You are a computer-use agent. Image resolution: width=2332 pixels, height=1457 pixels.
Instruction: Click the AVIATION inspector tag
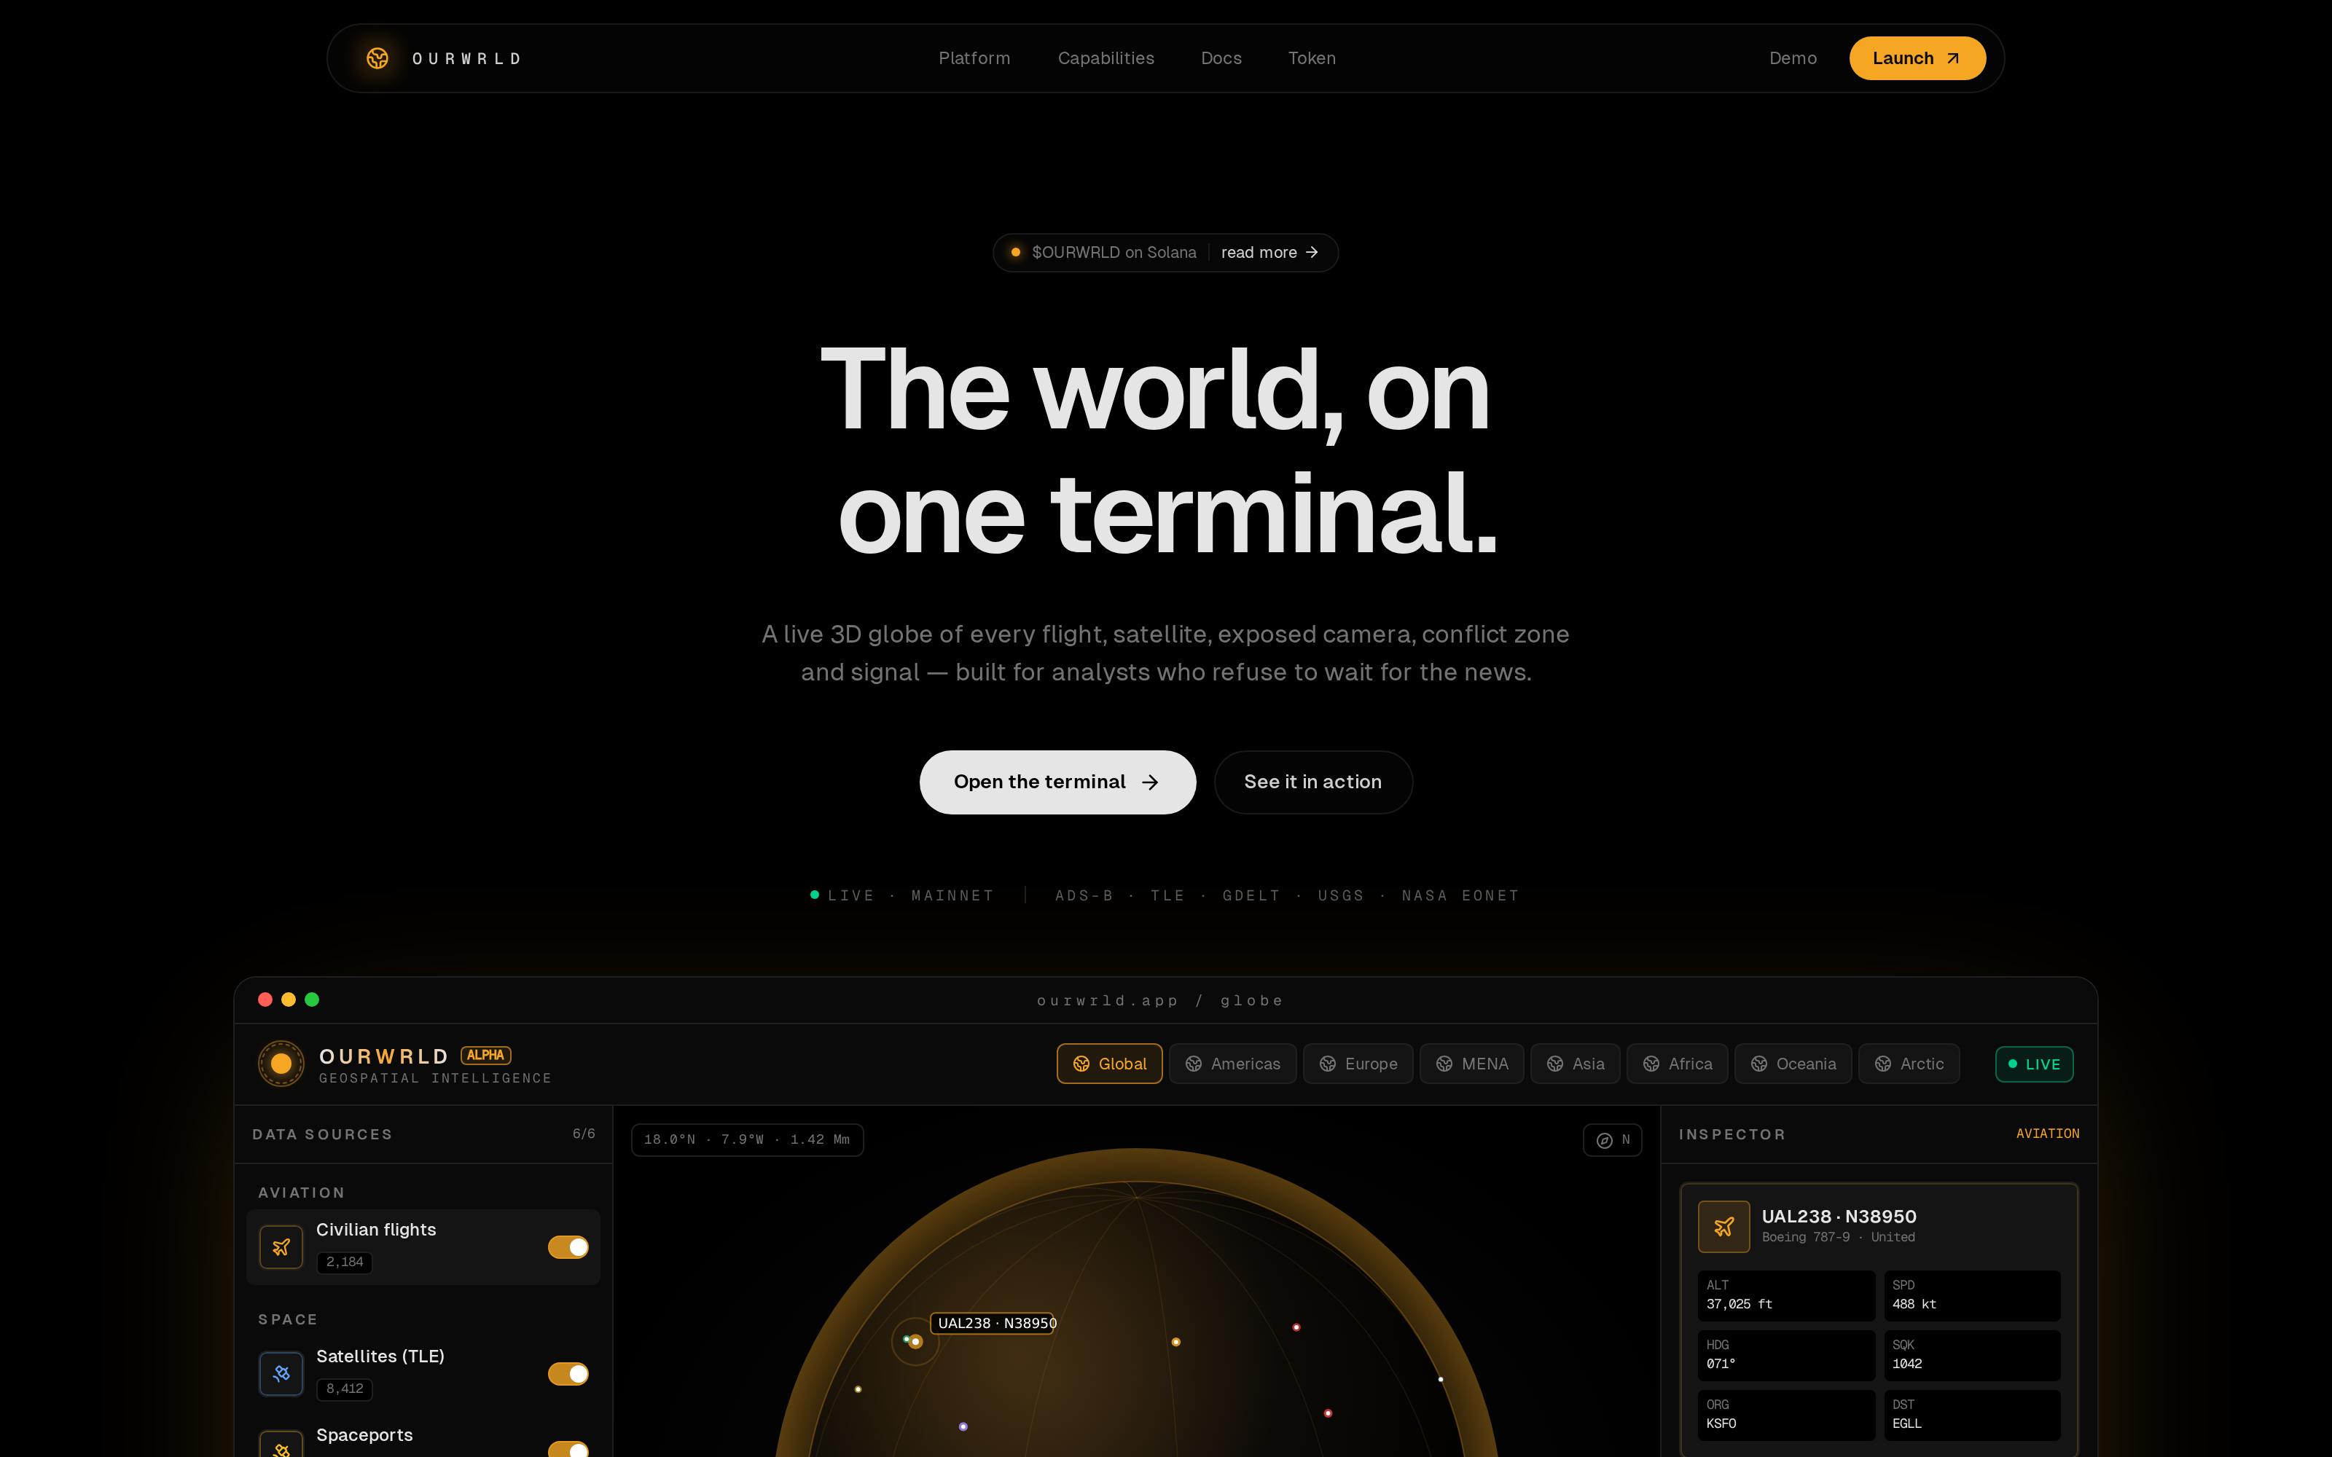pos(2047,1134)
